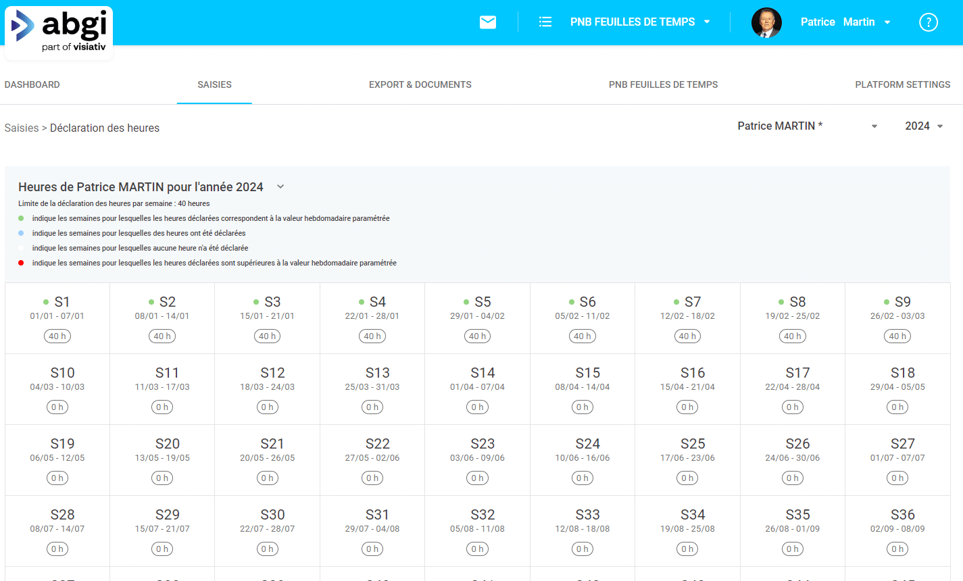Click week S17 heading
963x581 pixels.
798,373
